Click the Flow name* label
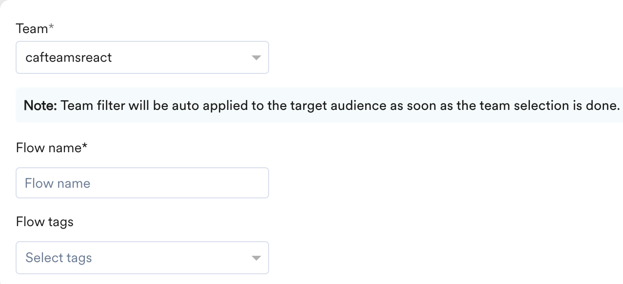 point(51,147)
